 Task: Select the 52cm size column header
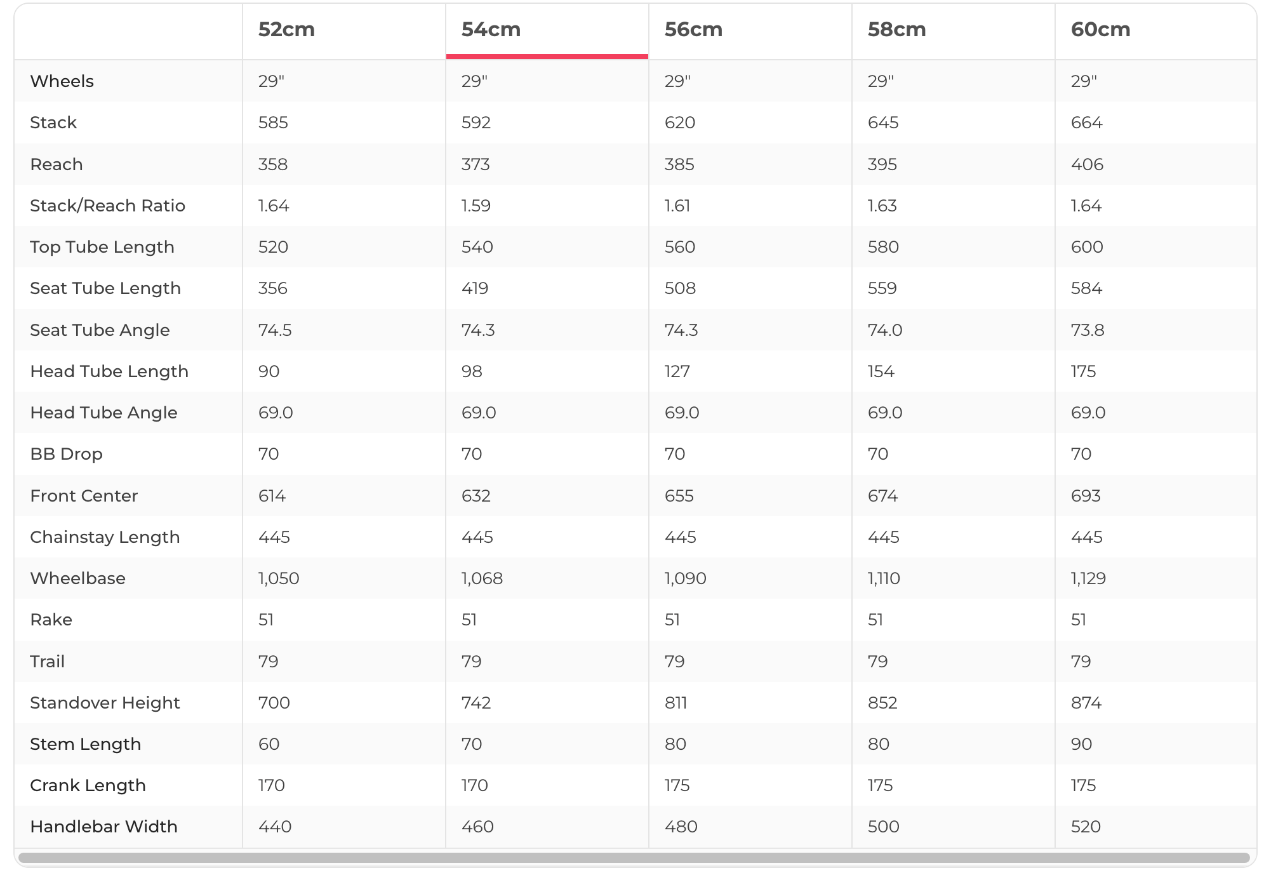pos(286,30)
